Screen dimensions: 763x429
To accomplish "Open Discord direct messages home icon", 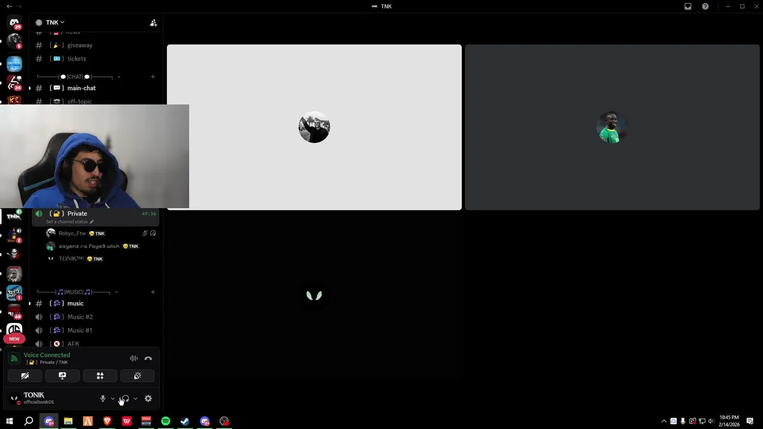I will tap(14, 23).
